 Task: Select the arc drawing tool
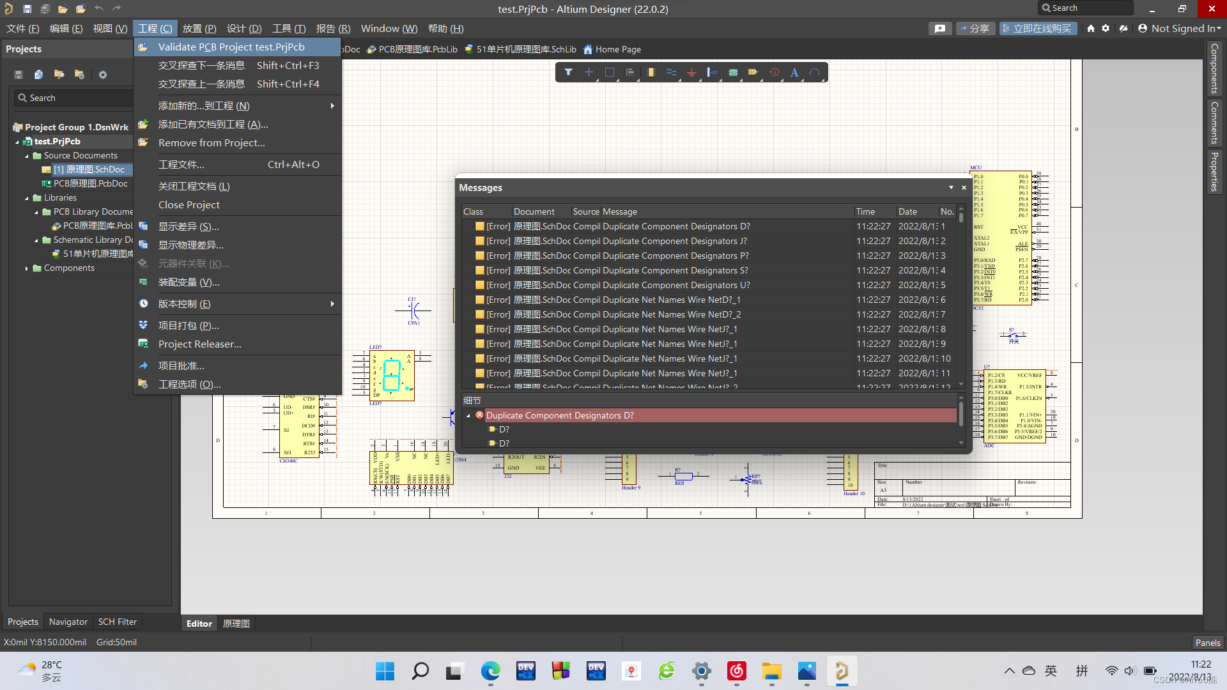coord(815,72)
